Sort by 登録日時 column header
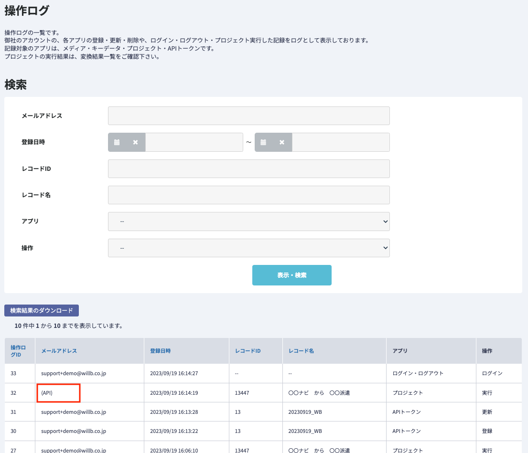 click(x=160, y=351)
